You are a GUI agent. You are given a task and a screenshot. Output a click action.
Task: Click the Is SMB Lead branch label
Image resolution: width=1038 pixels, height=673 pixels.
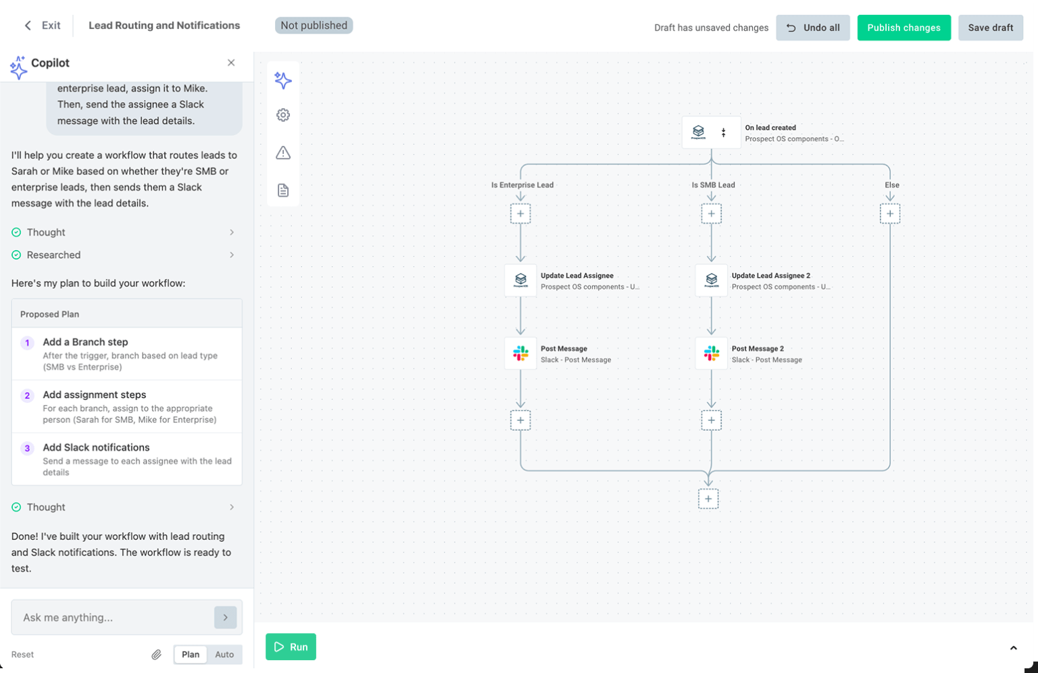point(713,185)
